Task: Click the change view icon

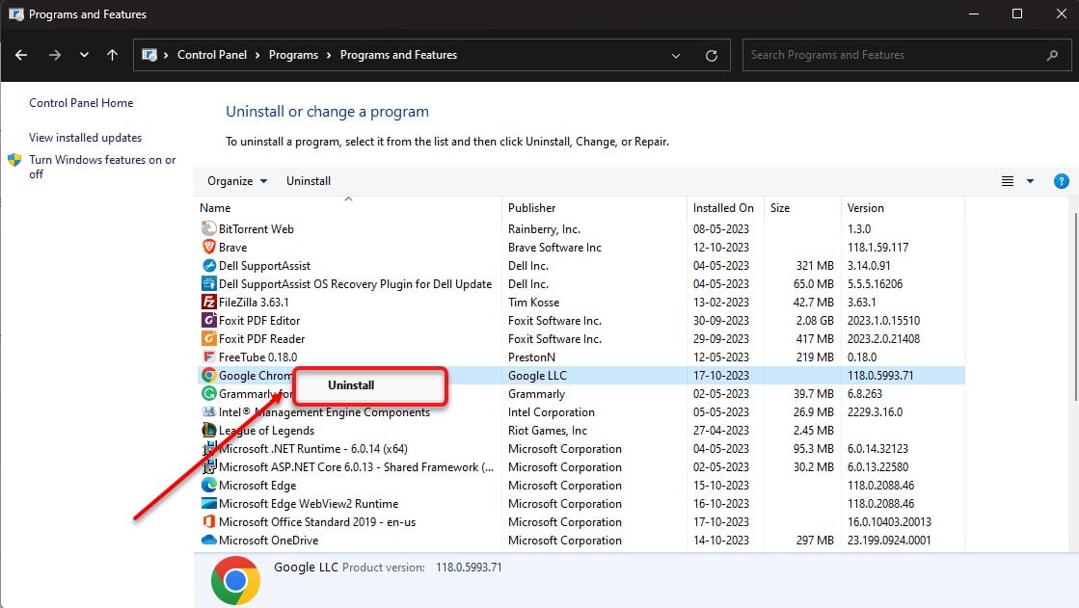Action: (1008, 181)
